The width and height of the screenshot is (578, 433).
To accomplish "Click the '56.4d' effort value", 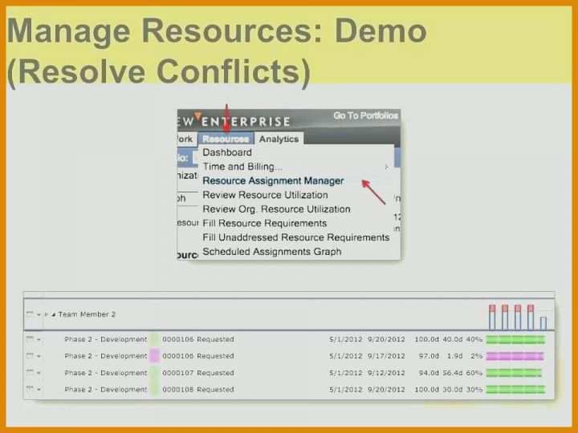I will click(x=452, y=373).
